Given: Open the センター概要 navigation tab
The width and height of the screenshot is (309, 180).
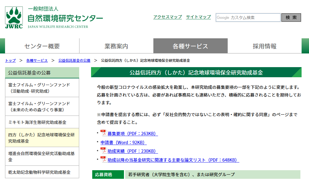Looking at the screenshot, I should 42,46.
